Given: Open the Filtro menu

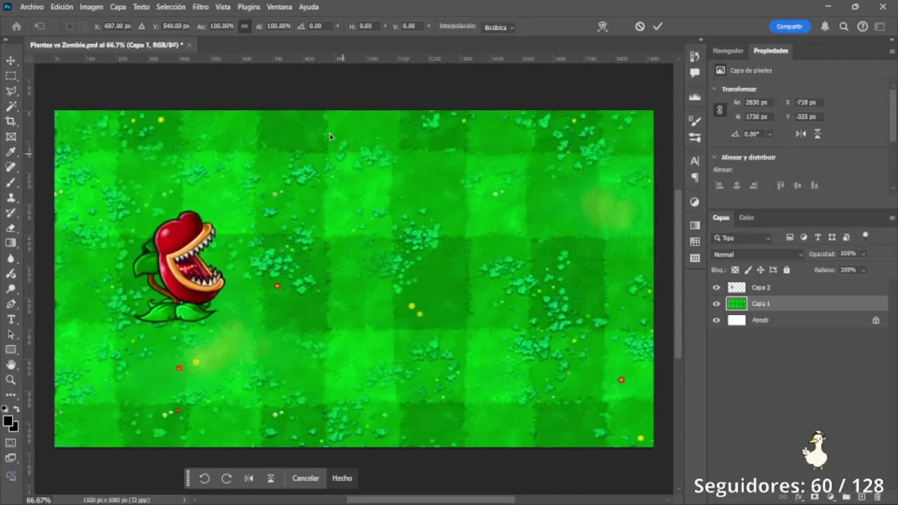Looking at the screenshot, I should pos(201,7).
